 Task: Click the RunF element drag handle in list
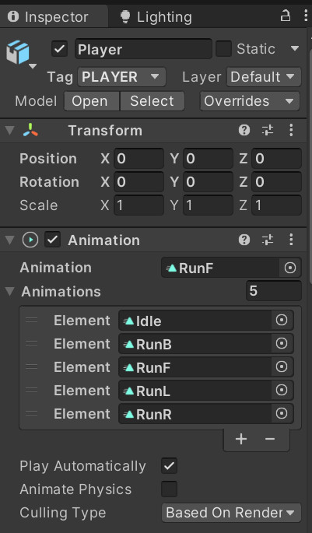tap(32, 366)
